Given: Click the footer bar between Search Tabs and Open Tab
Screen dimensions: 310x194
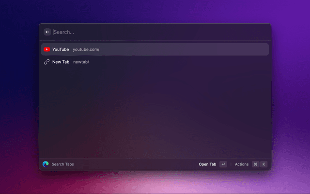Looking at the screenshot, I should pos(136,164).
